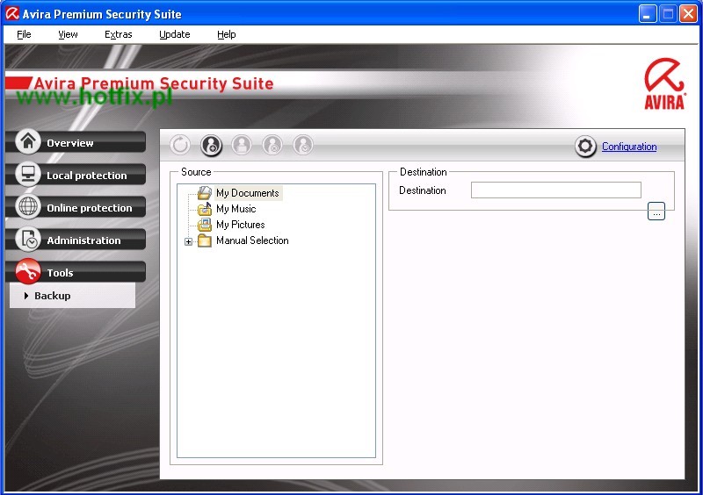
Task: Click the Avira umbrella logo
Action: pos(664,83)
